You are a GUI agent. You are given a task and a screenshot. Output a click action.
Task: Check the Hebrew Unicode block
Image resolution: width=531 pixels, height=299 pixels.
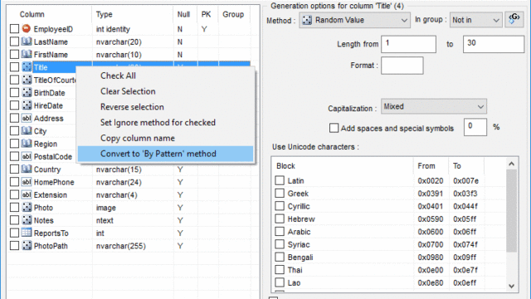[x=280, y=218]
